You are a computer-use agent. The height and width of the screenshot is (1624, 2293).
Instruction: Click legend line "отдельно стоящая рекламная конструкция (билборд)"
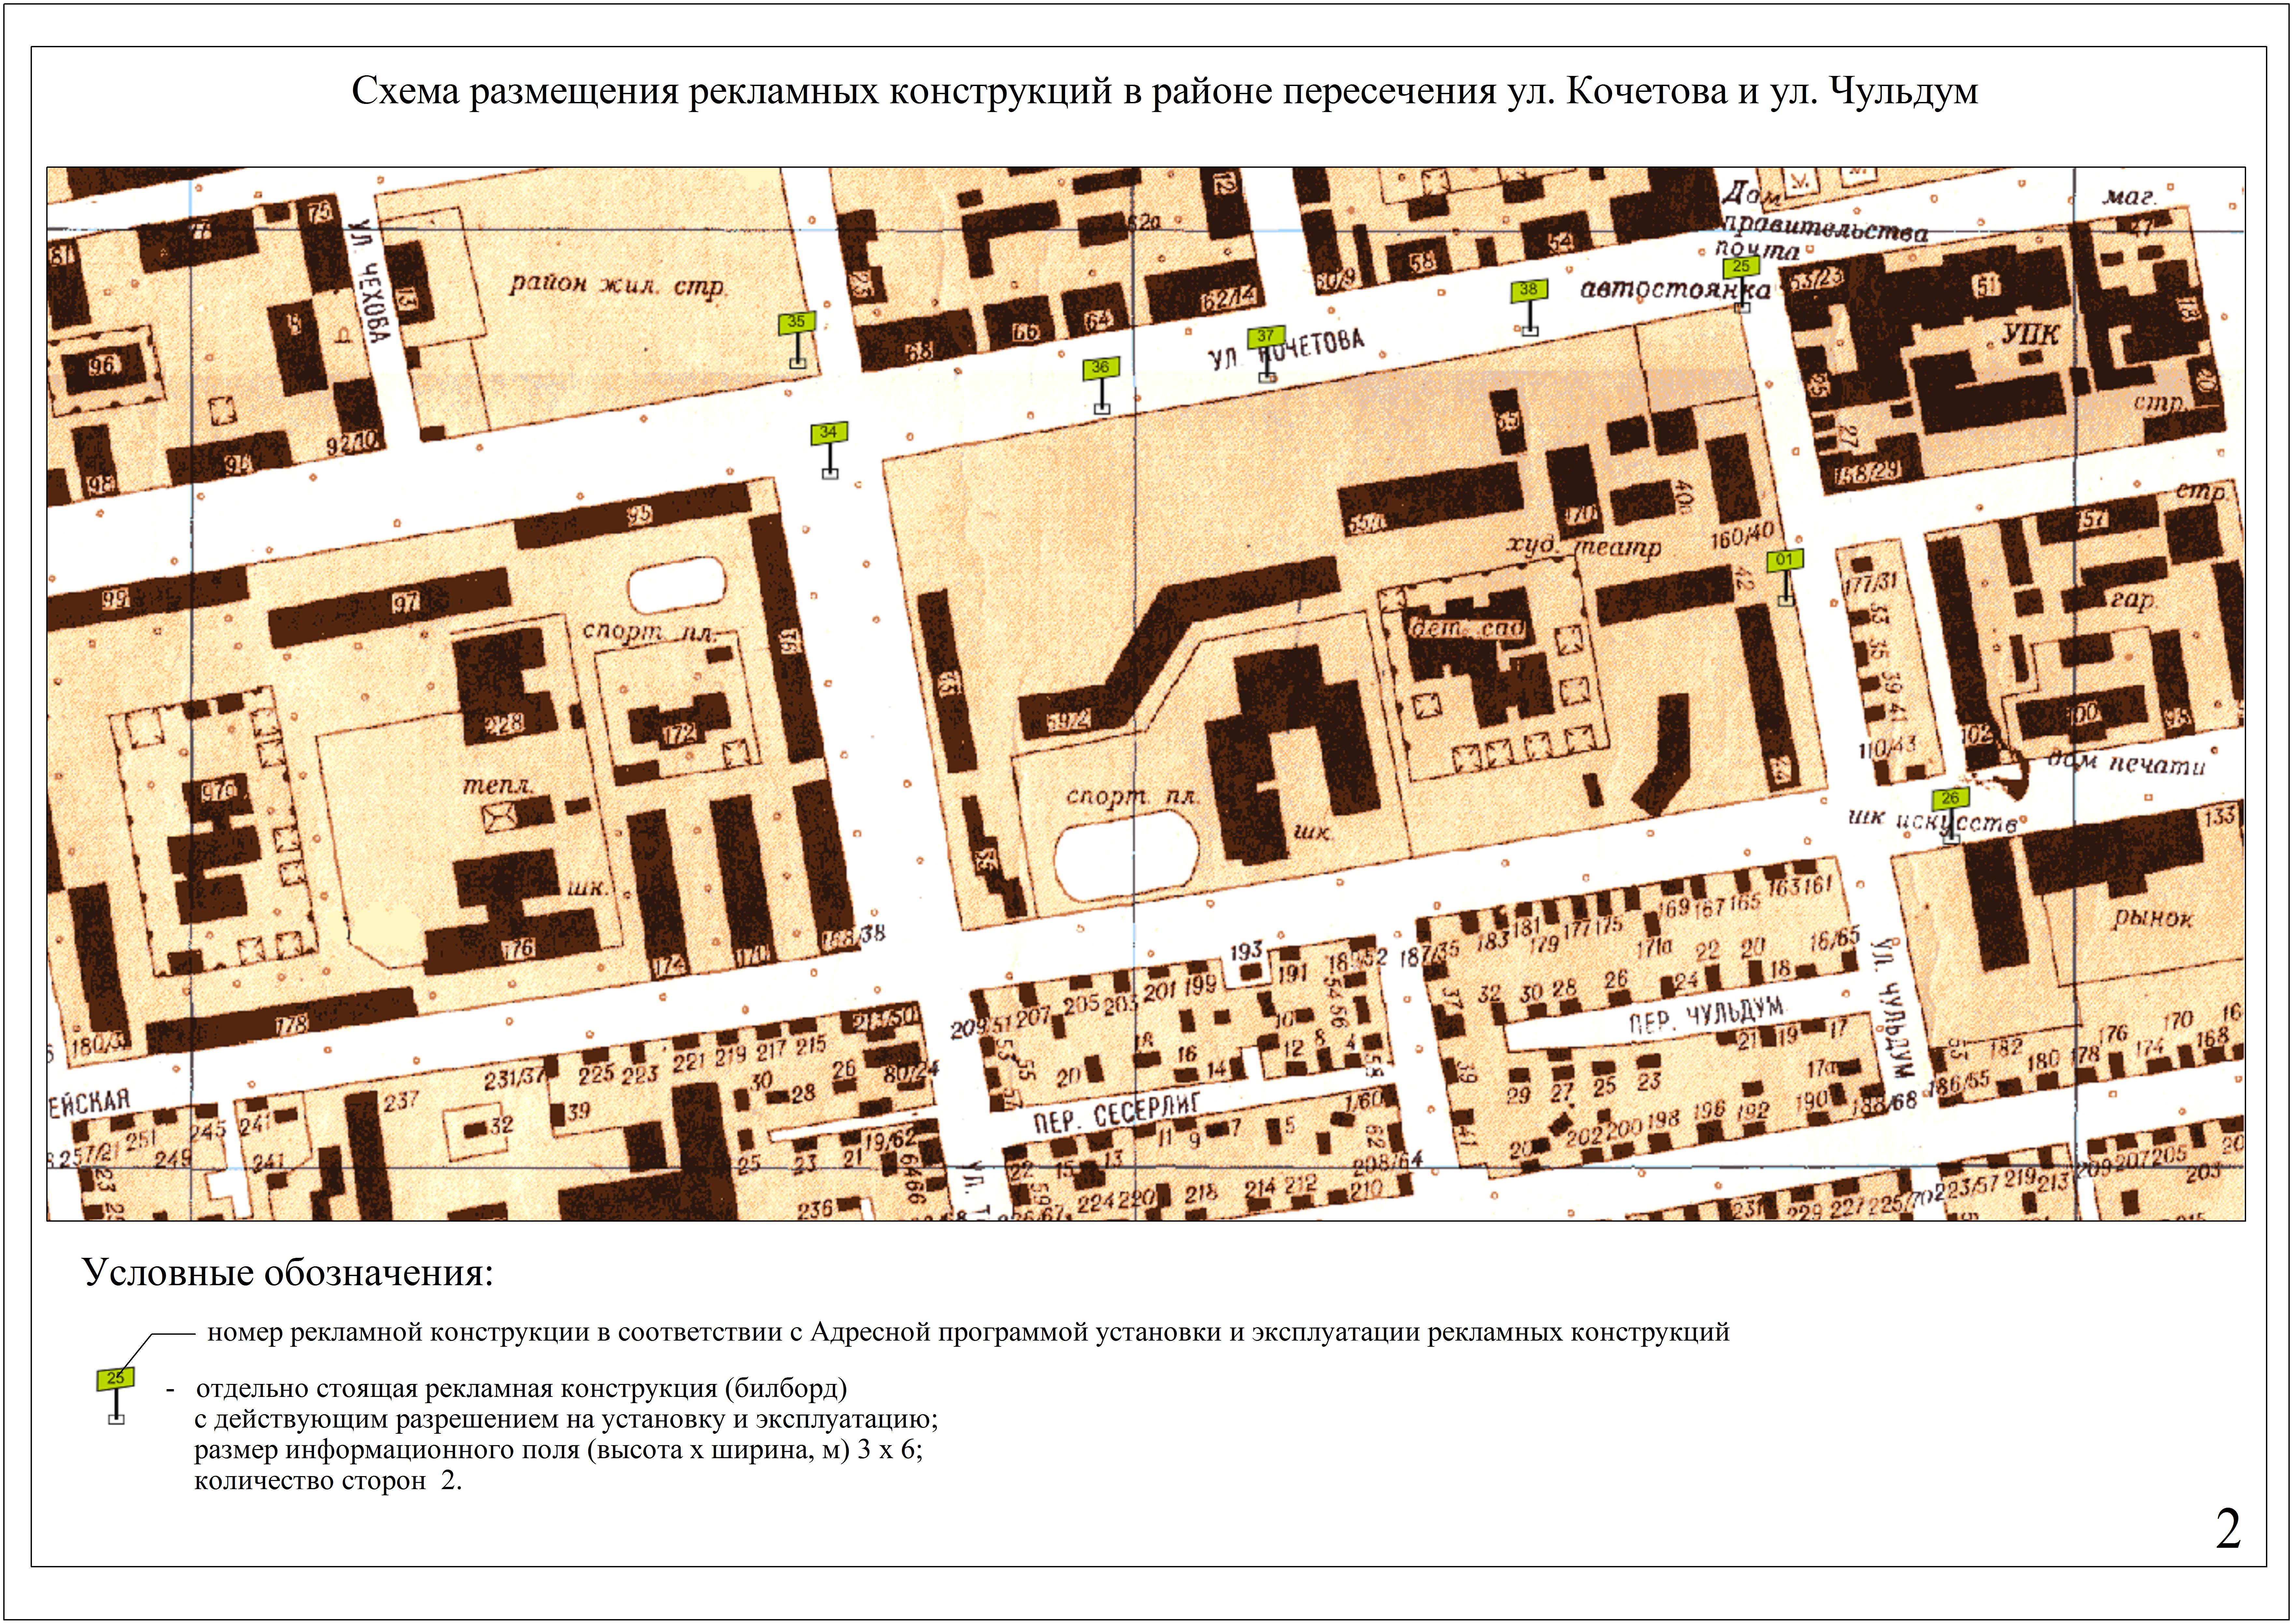click(x=522, y=1389)
